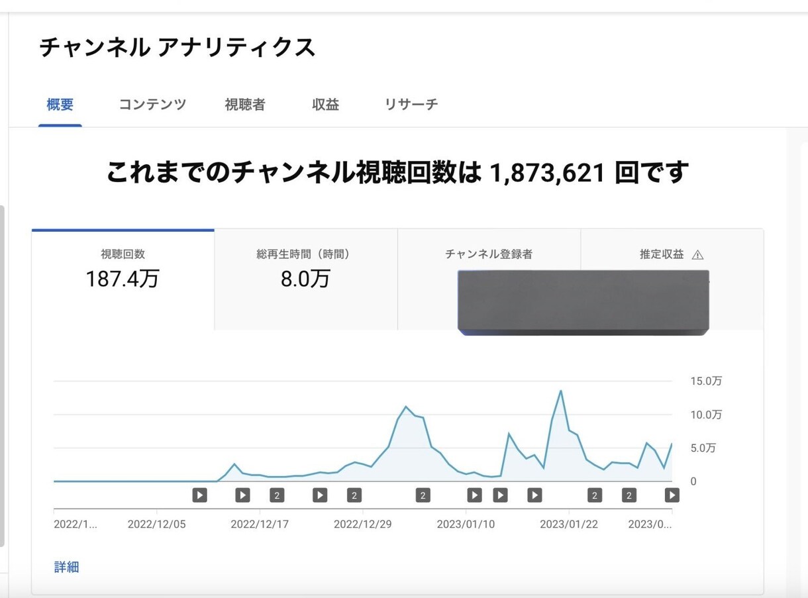This screenshot has height=598, width=808.
Task: Click the 2022/12/29 axis date
Action: pos(363,524)
